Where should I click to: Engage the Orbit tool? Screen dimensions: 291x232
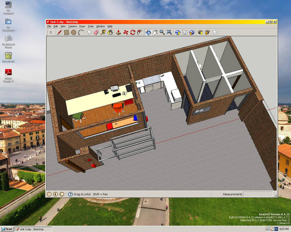tap(148, 32)
